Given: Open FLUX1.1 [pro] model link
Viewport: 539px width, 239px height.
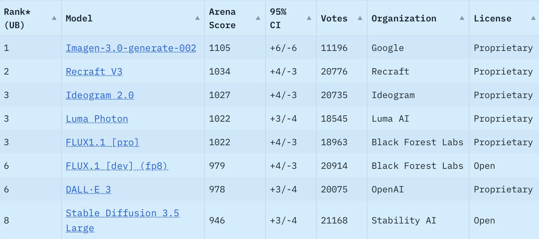Looking at the screenshot, I should click(x=102, y=142).
